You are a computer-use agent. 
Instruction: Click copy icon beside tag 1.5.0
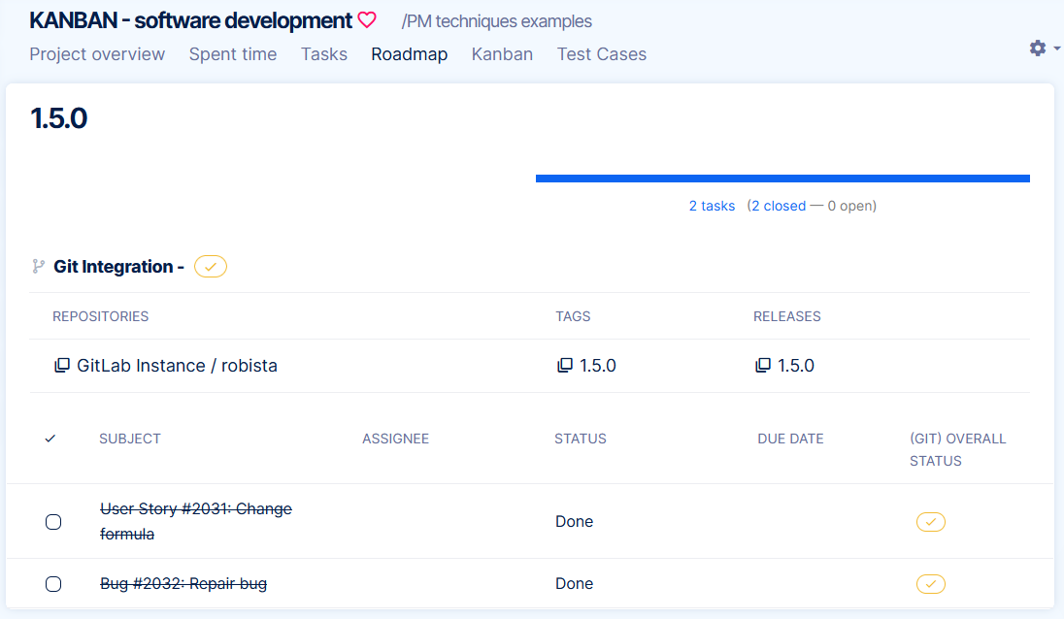click(565, 366)
